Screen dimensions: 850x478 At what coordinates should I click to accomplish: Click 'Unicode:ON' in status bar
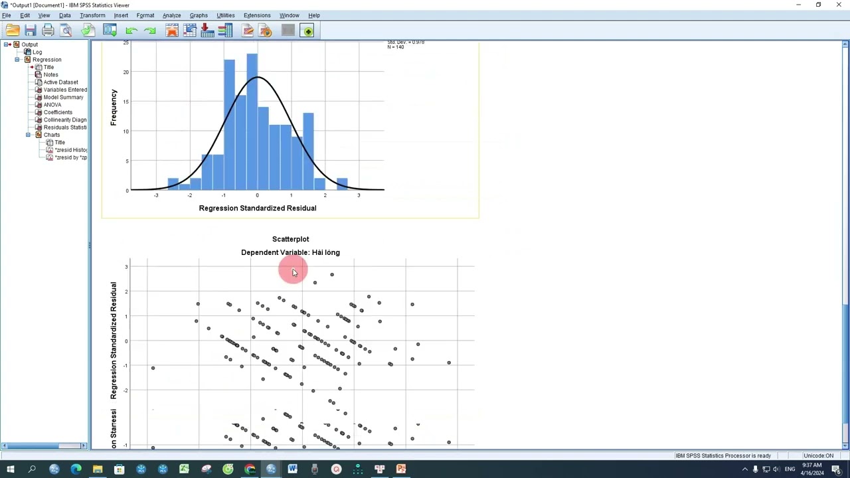click(x=818, y=456)
